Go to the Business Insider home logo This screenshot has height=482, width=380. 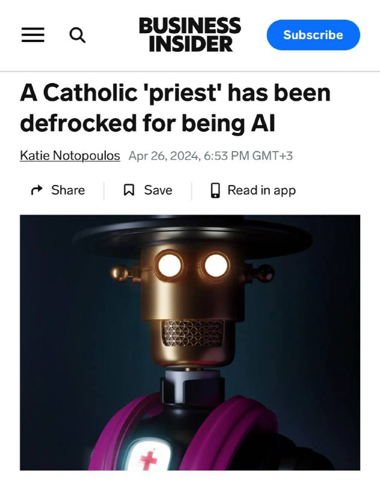pos(190,34)
